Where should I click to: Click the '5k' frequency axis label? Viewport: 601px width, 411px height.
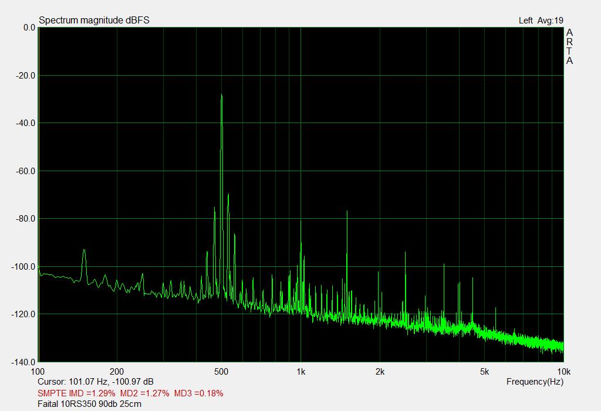coord(484,371)
